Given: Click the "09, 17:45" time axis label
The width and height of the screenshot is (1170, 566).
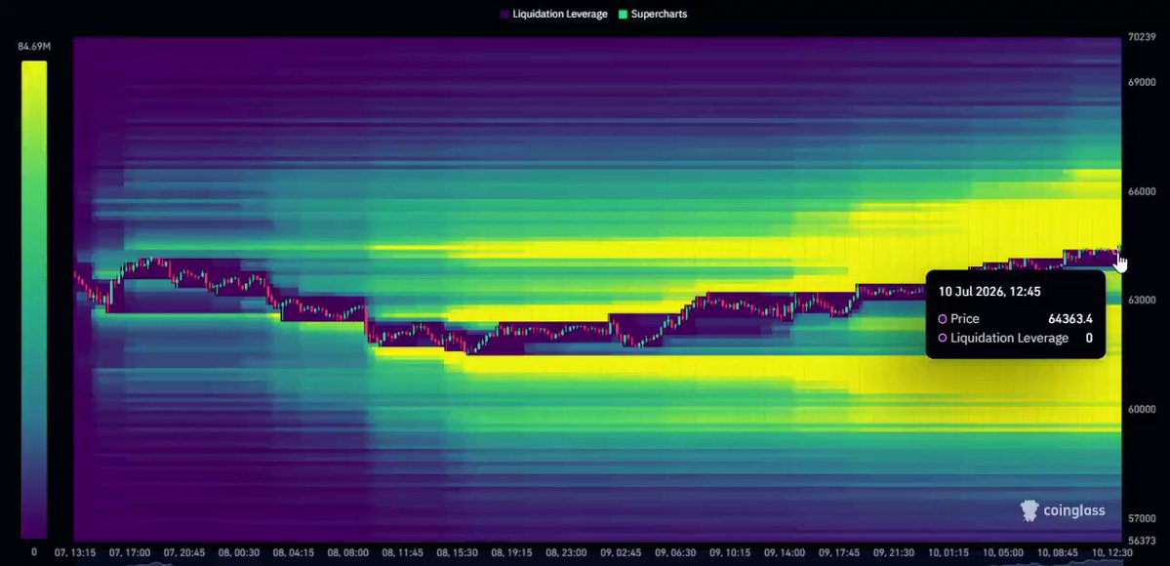Looking at the screenshot, I should pos(838,553).
